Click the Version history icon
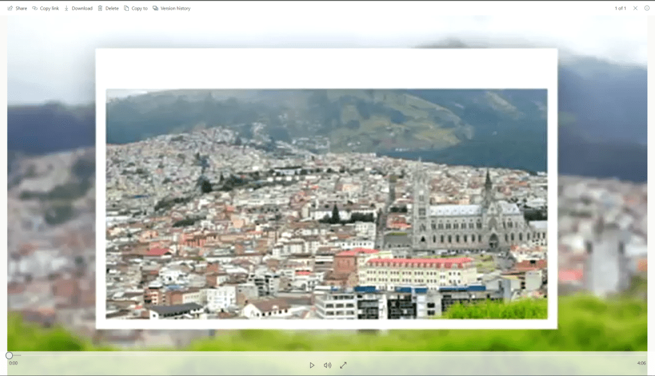The image size is (655, 376). click(156, 8)
